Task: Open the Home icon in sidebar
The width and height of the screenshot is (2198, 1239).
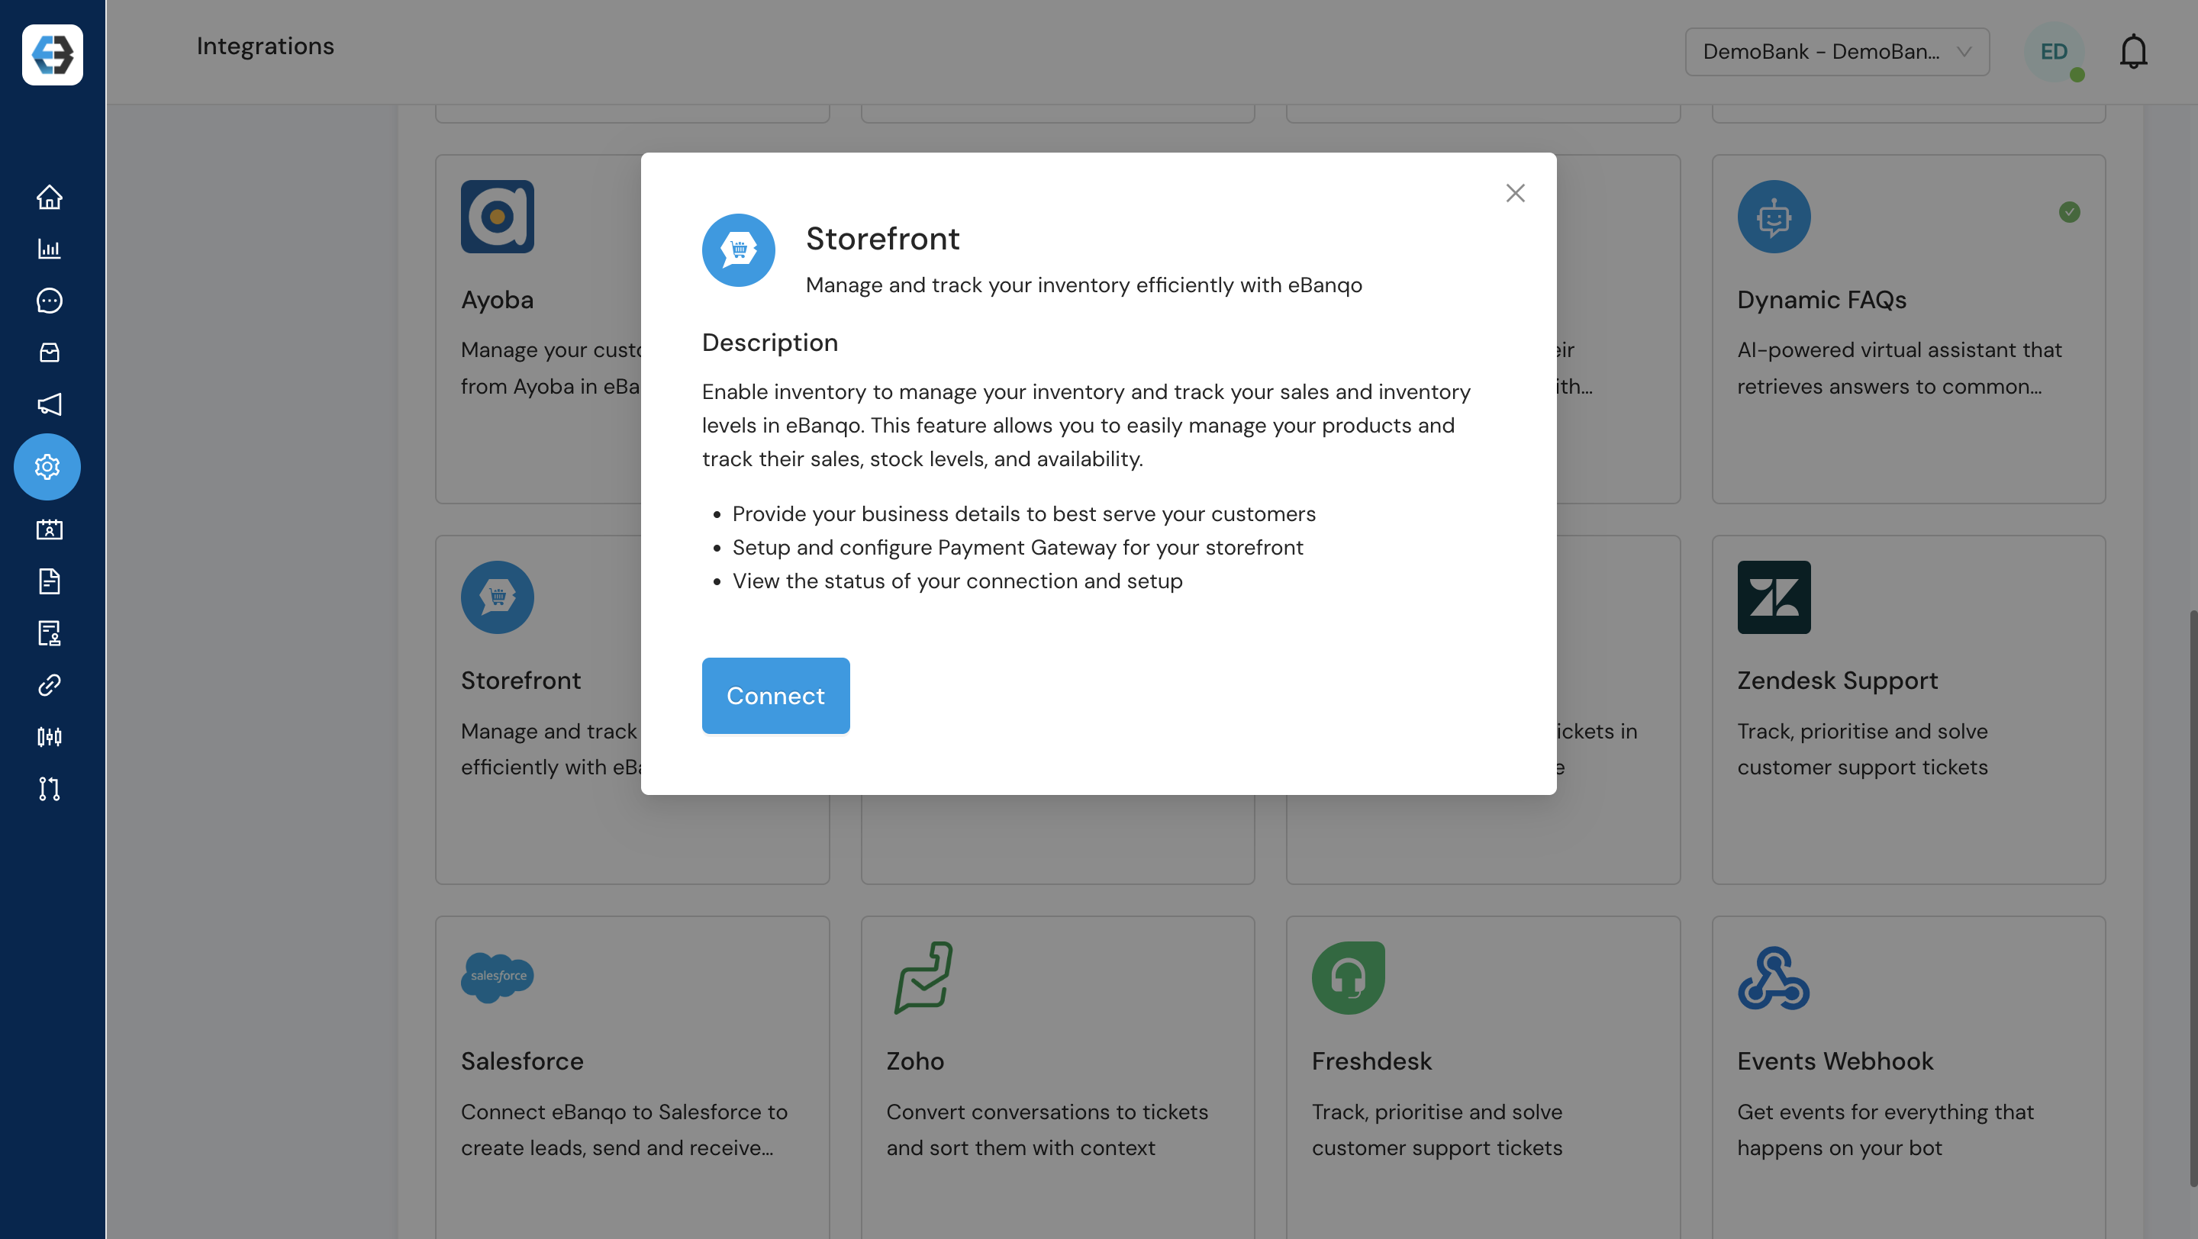Action: pos(49,197)
